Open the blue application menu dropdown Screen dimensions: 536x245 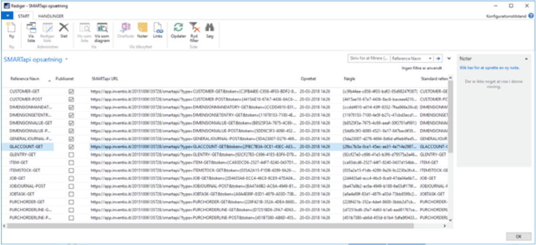(7, 16)
